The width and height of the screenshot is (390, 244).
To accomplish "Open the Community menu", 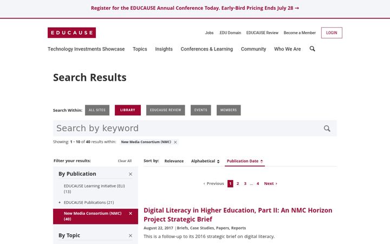I will [x=253, y=49].
